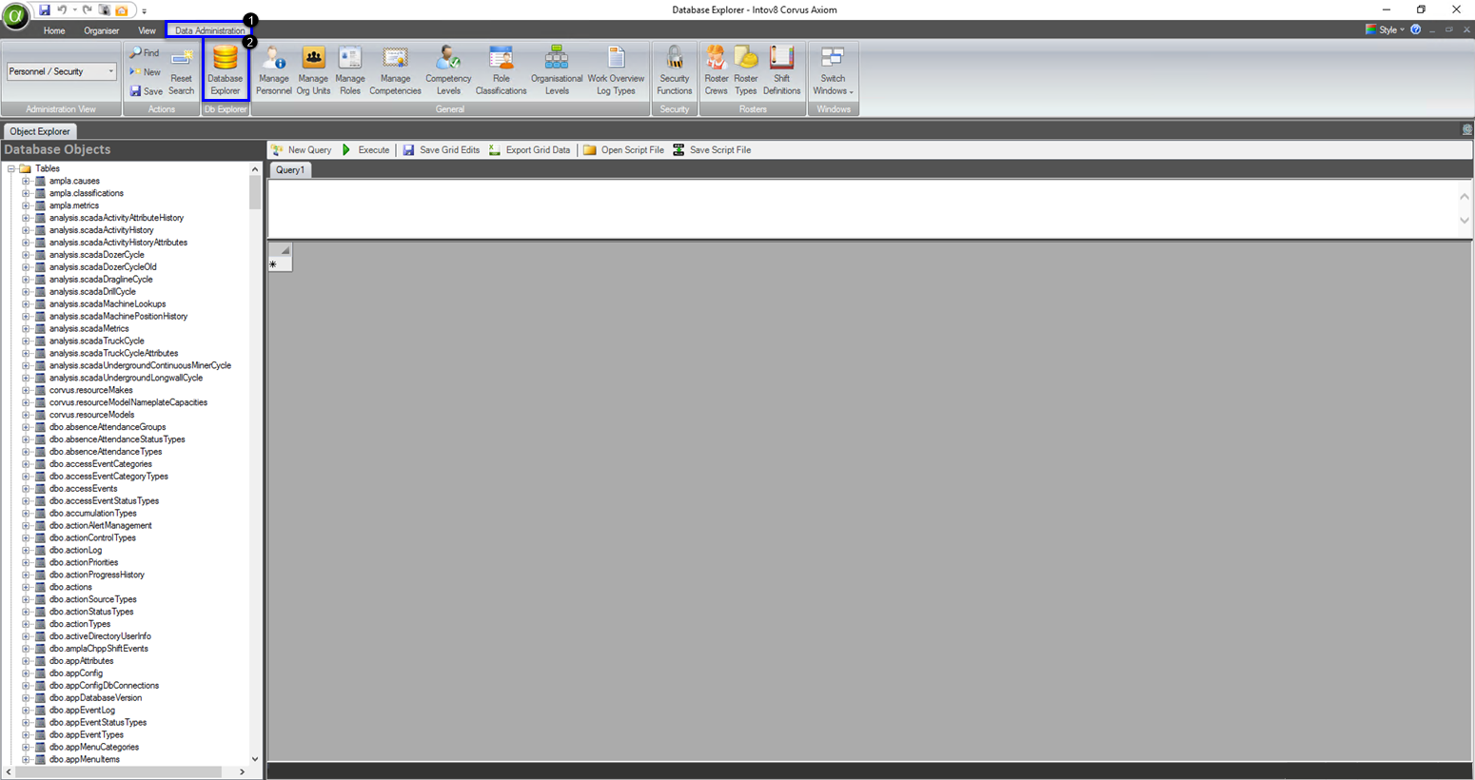Expand the analysis.scadaMetrics table node

click(26, 328)
